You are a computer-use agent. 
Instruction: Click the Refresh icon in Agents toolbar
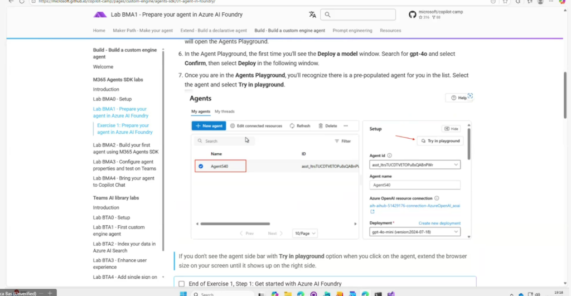(292, 125)
